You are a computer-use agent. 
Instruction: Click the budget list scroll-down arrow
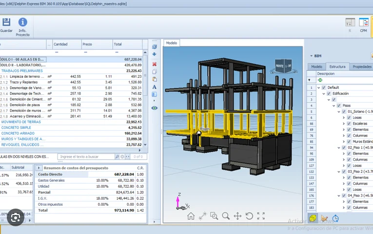[x=145, y=145]
